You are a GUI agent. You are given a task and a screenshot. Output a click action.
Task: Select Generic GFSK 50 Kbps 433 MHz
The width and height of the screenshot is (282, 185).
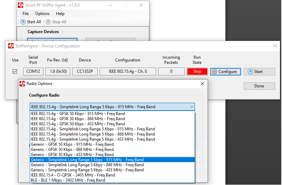pyautogui.click(x=112, y=155)
